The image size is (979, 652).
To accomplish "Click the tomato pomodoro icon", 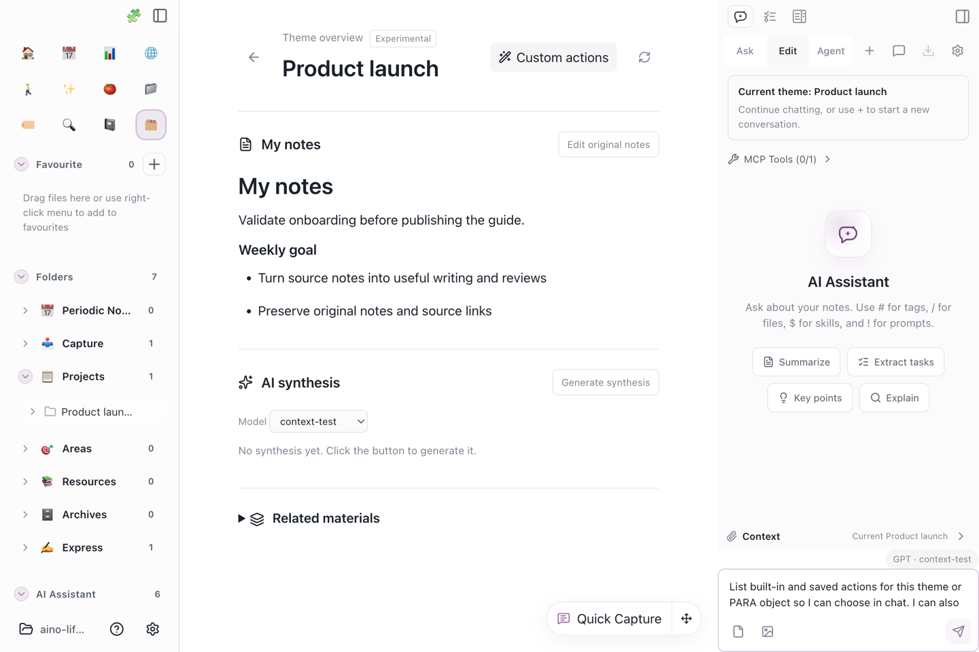I will 109,89.
